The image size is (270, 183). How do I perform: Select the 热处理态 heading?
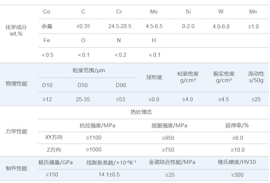pyautogui.click(x=141, y=112)
